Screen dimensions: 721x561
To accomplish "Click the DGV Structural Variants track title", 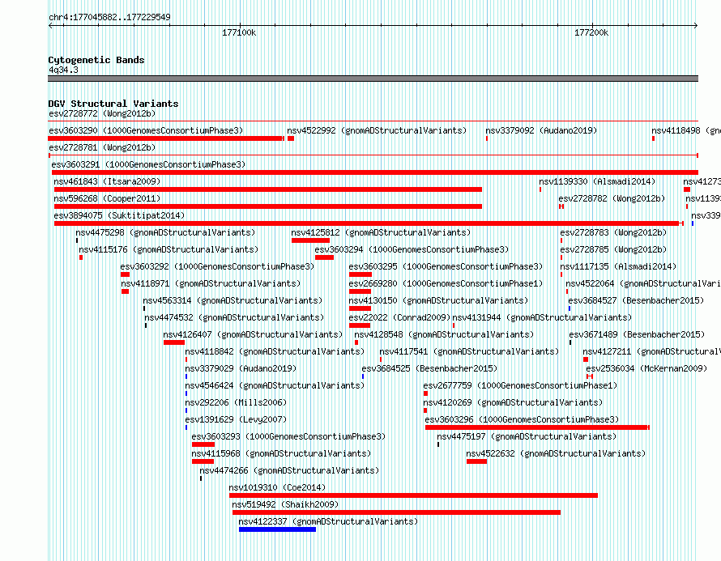I will coord(113,104).
